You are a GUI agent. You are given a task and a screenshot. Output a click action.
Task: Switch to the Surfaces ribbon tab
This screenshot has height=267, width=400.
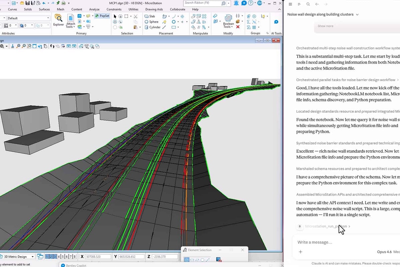(x=44, y=9)
